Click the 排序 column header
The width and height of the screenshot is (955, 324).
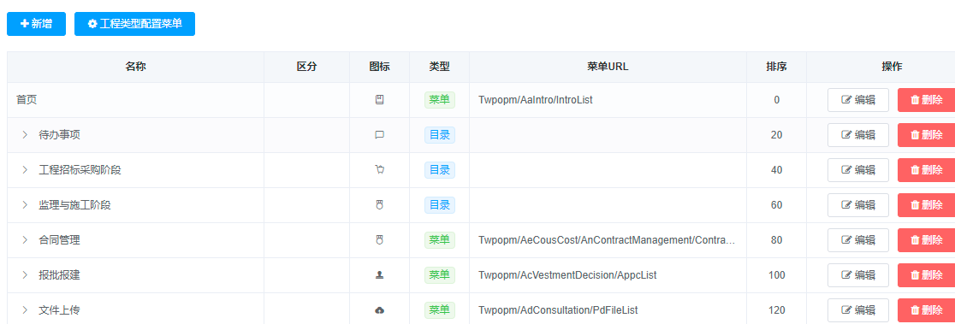(776, 67)
